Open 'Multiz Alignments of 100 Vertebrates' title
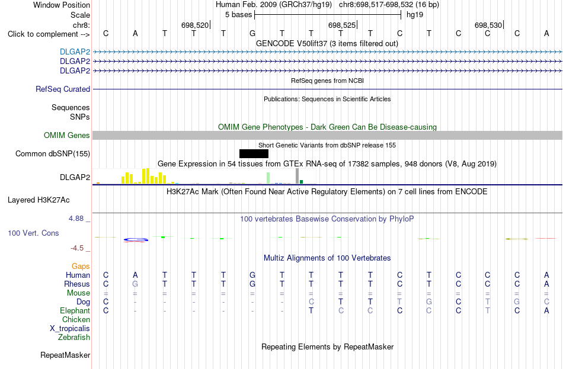The image size is (563, 369). [x=327, y=258]
